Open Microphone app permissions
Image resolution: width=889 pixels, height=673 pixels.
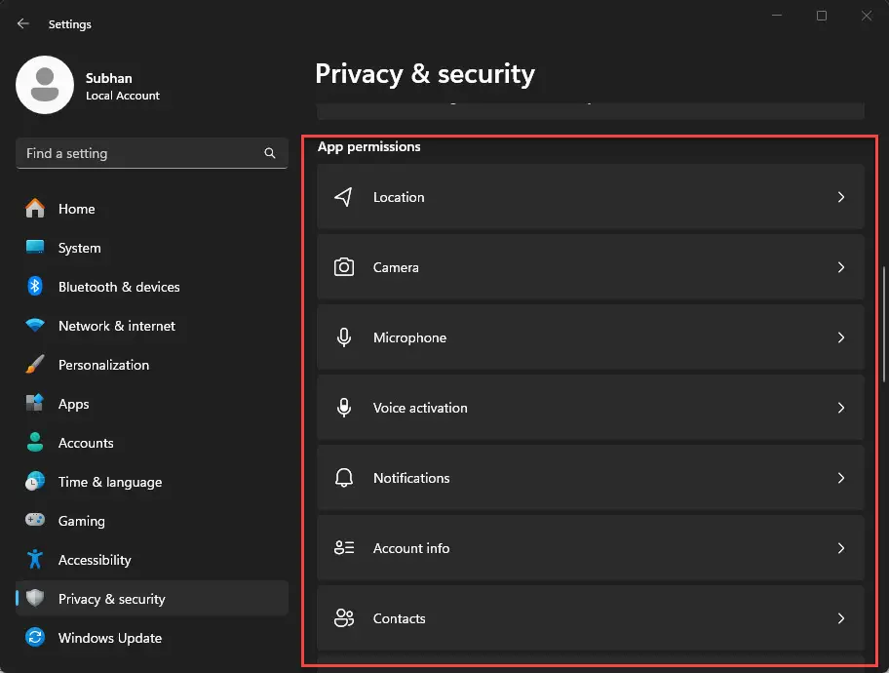[590, 337]
